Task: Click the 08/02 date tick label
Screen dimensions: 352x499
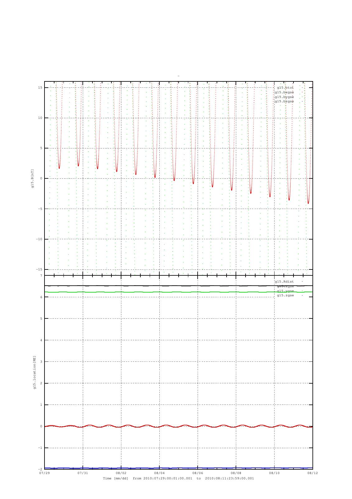Action: pos(121,473)
